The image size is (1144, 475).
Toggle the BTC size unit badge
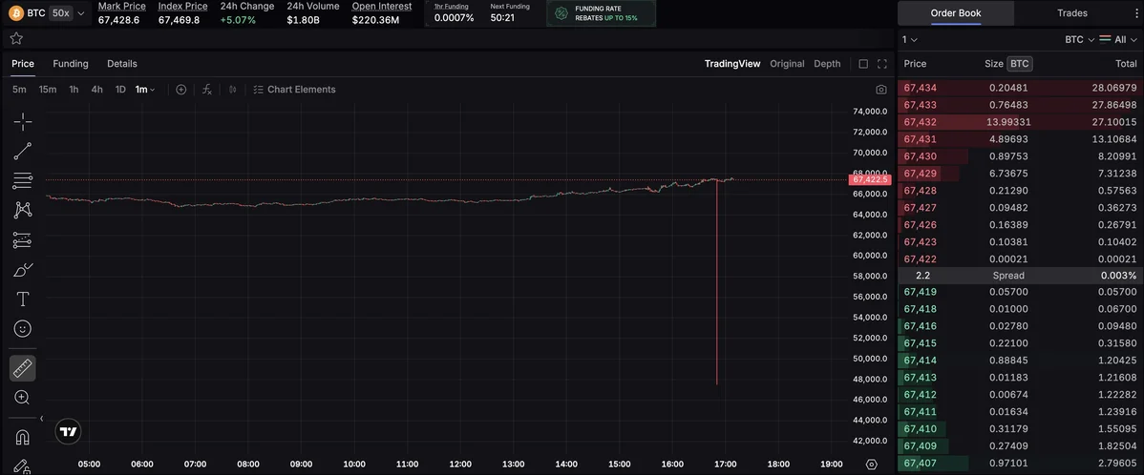pyautogui.click(x=1020, y=64)
